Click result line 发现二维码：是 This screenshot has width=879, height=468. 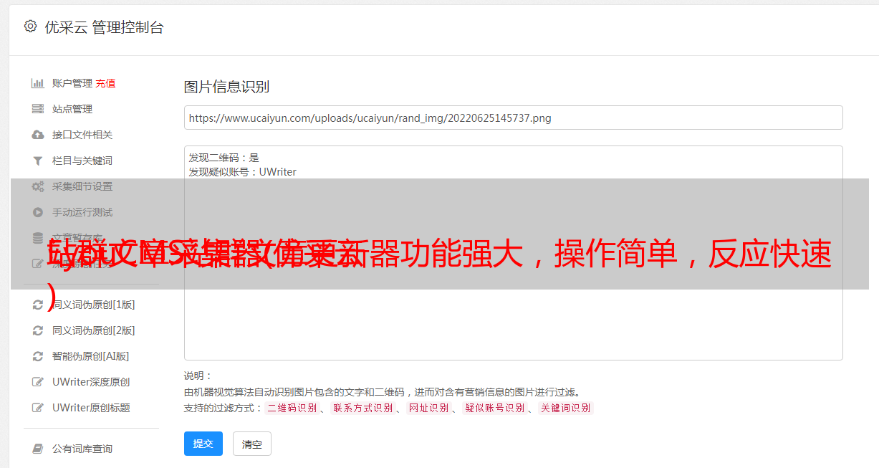click(x=224, y=158)
